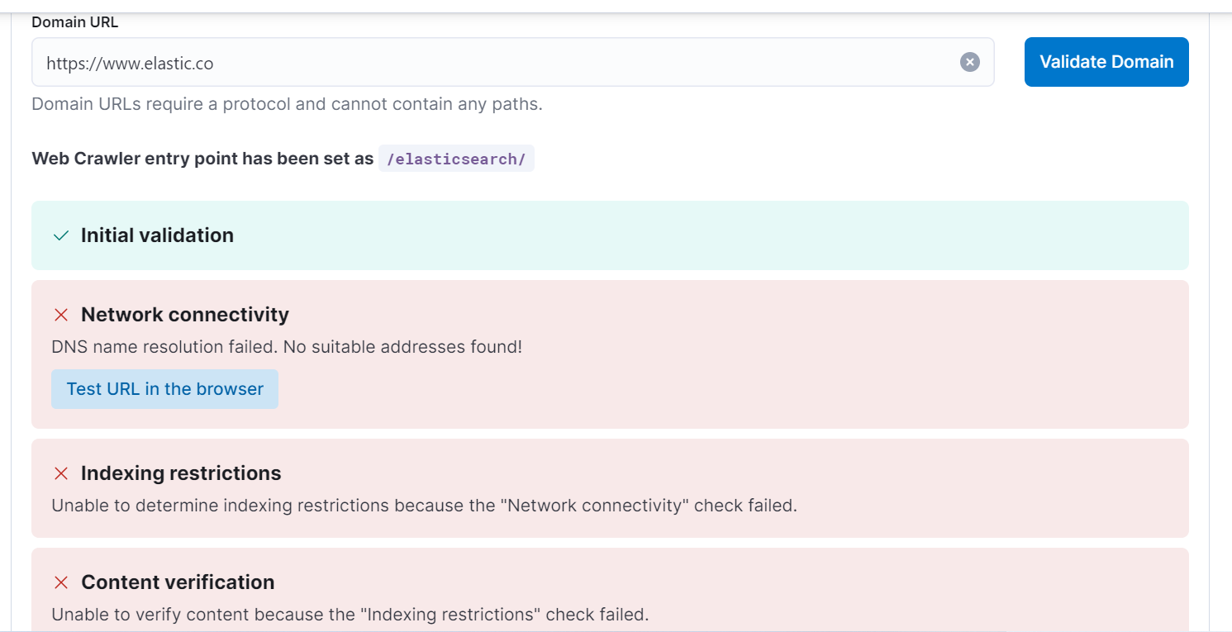Select the Content verification heading
The image size is (1232, 632).
[178, 582]
